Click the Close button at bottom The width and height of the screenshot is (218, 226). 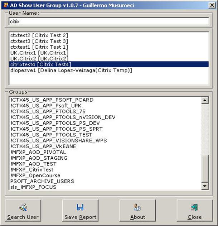click(195, 211)
